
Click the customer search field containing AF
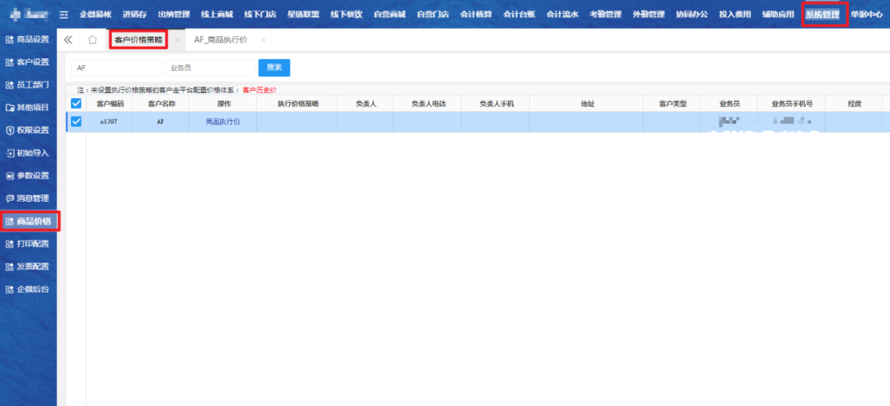click(x=115, y=68)
